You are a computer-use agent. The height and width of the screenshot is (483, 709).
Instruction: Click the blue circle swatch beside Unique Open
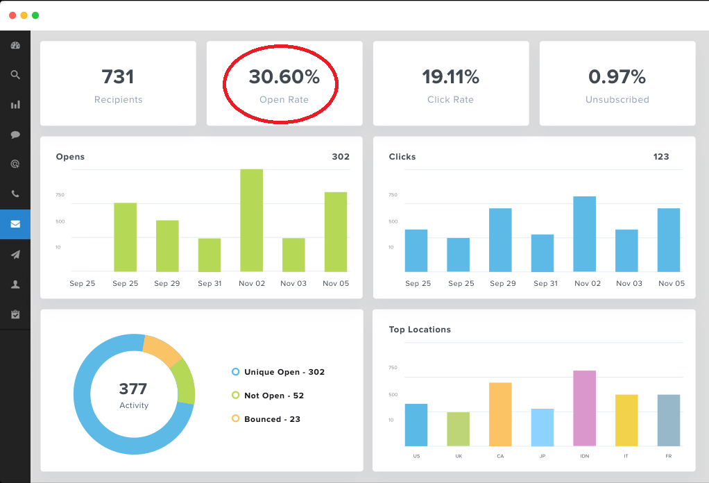pyautogui.click(x=235, y=372)
